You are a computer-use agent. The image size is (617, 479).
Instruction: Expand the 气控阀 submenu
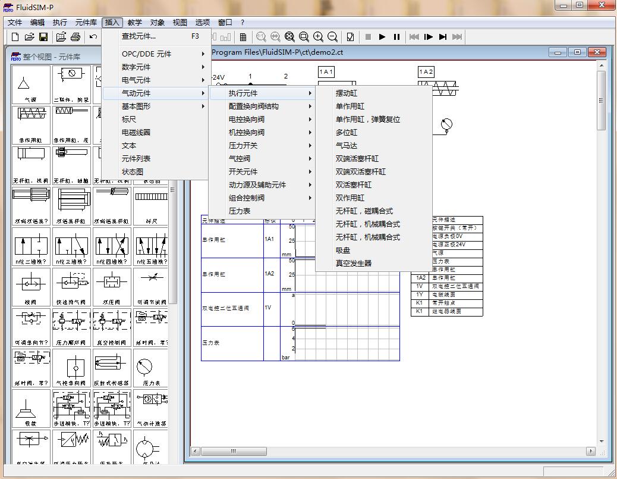[x=262, y=158]
